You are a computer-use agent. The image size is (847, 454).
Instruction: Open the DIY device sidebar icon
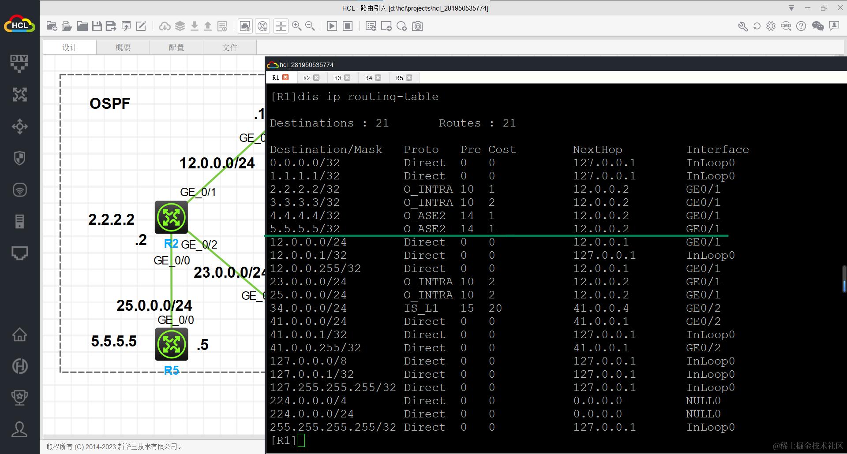coord(19,63)
